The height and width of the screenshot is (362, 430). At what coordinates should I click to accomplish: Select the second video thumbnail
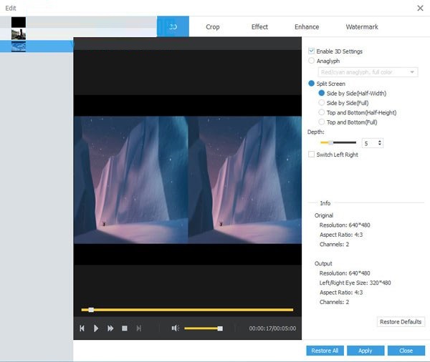19,34
